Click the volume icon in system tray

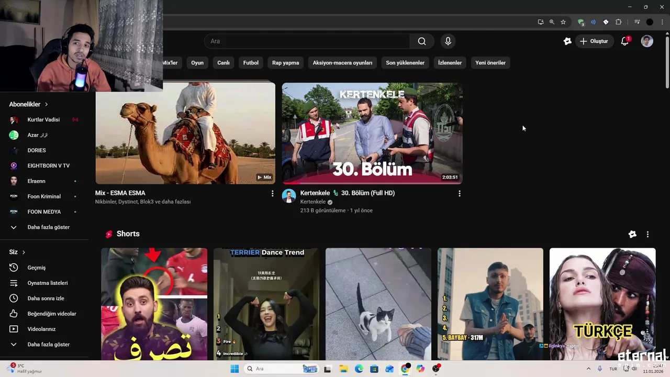635,369
